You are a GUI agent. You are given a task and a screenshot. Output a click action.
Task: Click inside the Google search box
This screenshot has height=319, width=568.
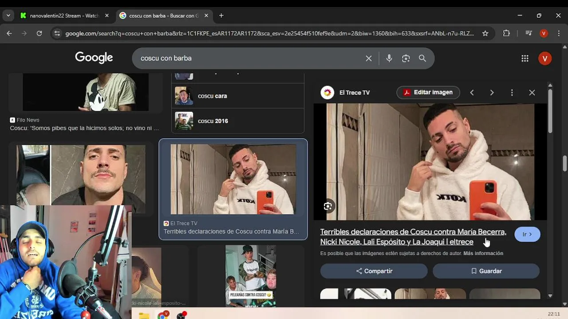click(248, 58)
